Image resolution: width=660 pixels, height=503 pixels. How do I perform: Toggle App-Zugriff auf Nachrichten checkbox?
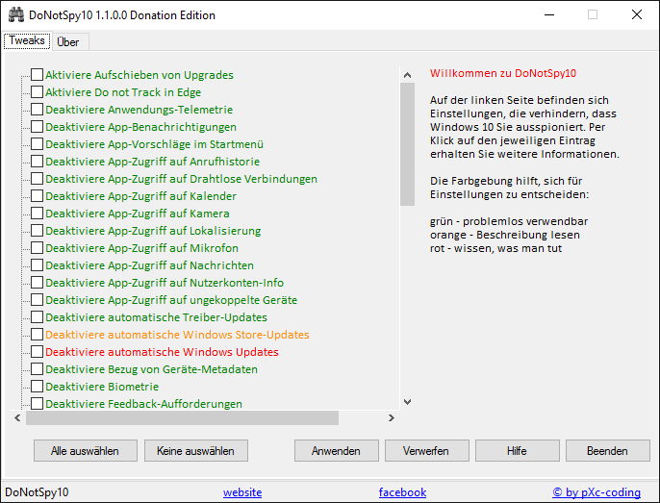37,264
